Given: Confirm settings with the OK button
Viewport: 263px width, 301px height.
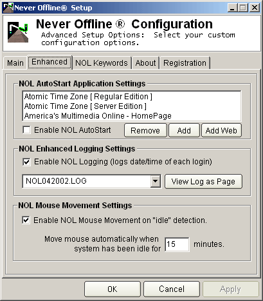Looking at the screenshot, I should [113, 289].
